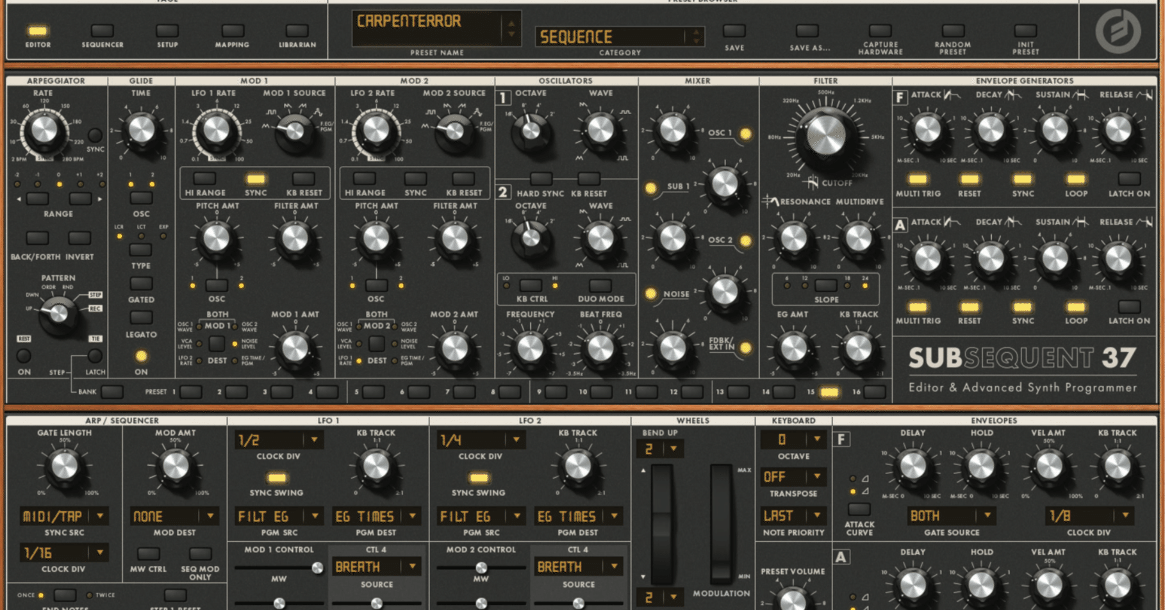Enable filter envelope Latch On
1165x610 pixels.
click(1129, 179)
